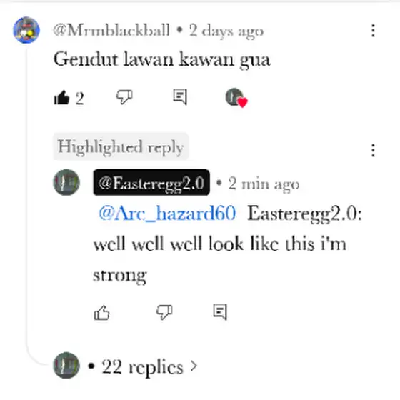Like the Mrmblackball comment
This screenshot has height=400, width=400.
(x=61, y=97)
